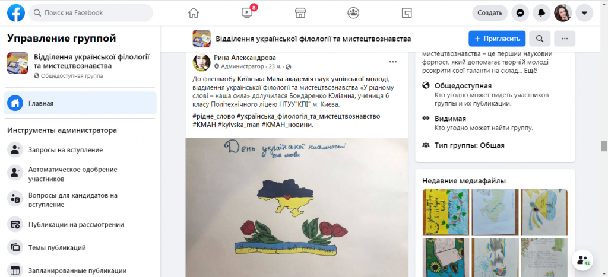Click the Пригласить button
Viewport: 608px width, 277px height.
click(497, 39)
